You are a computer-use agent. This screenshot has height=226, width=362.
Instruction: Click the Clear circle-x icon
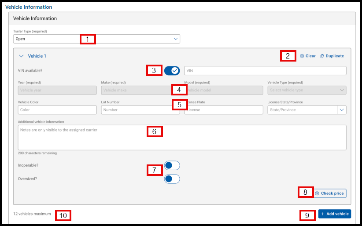(x=302, y=56)
